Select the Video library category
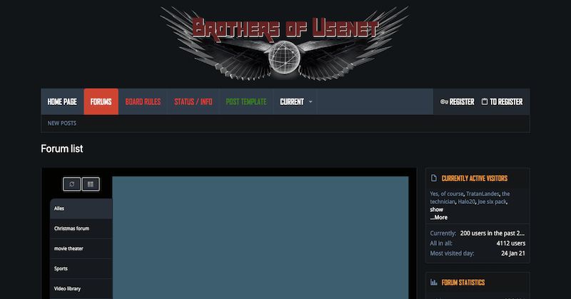 [x=81, y=289]
